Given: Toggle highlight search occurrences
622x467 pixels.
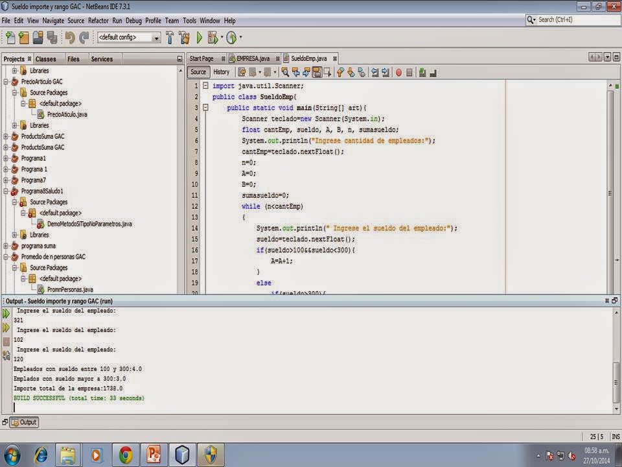Looking at the screenshot, I should pos(317,72).
